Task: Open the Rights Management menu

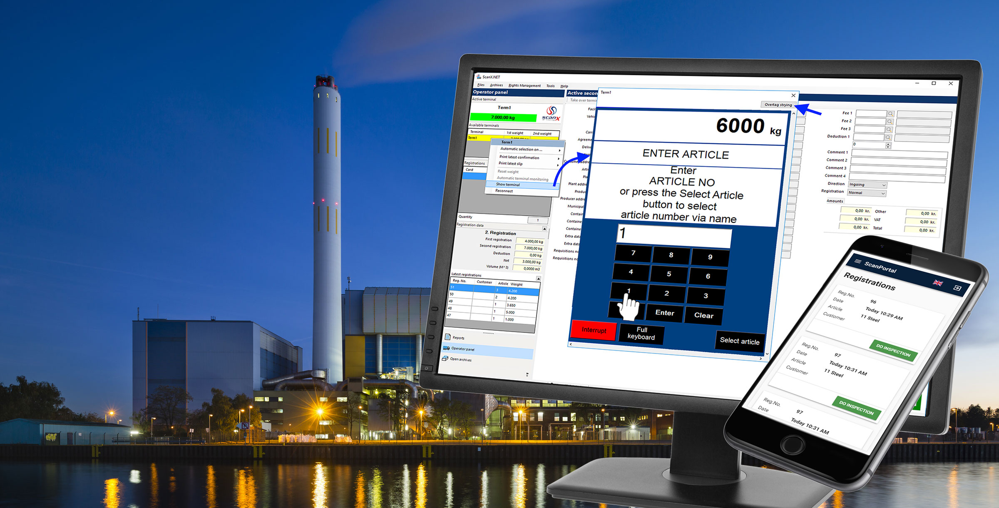Action: (x=524, y=86)
